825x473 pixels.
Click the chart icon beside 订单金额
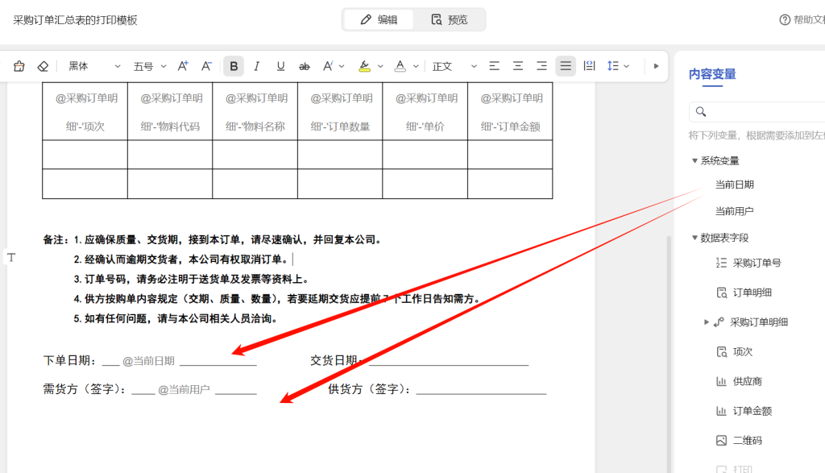[721, 411]
